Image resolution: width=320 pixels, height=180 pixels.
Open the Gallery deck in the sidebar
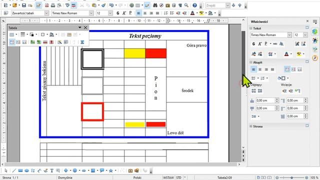(315, 49)
